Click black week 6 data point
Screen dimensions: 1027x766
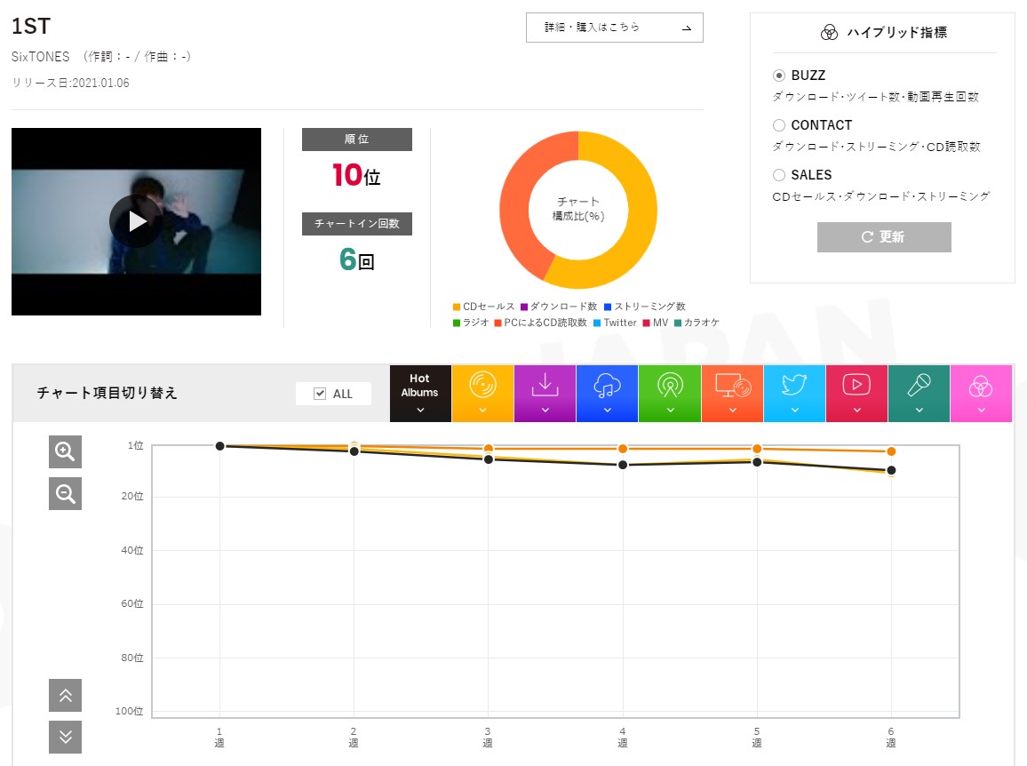[891, 470]
